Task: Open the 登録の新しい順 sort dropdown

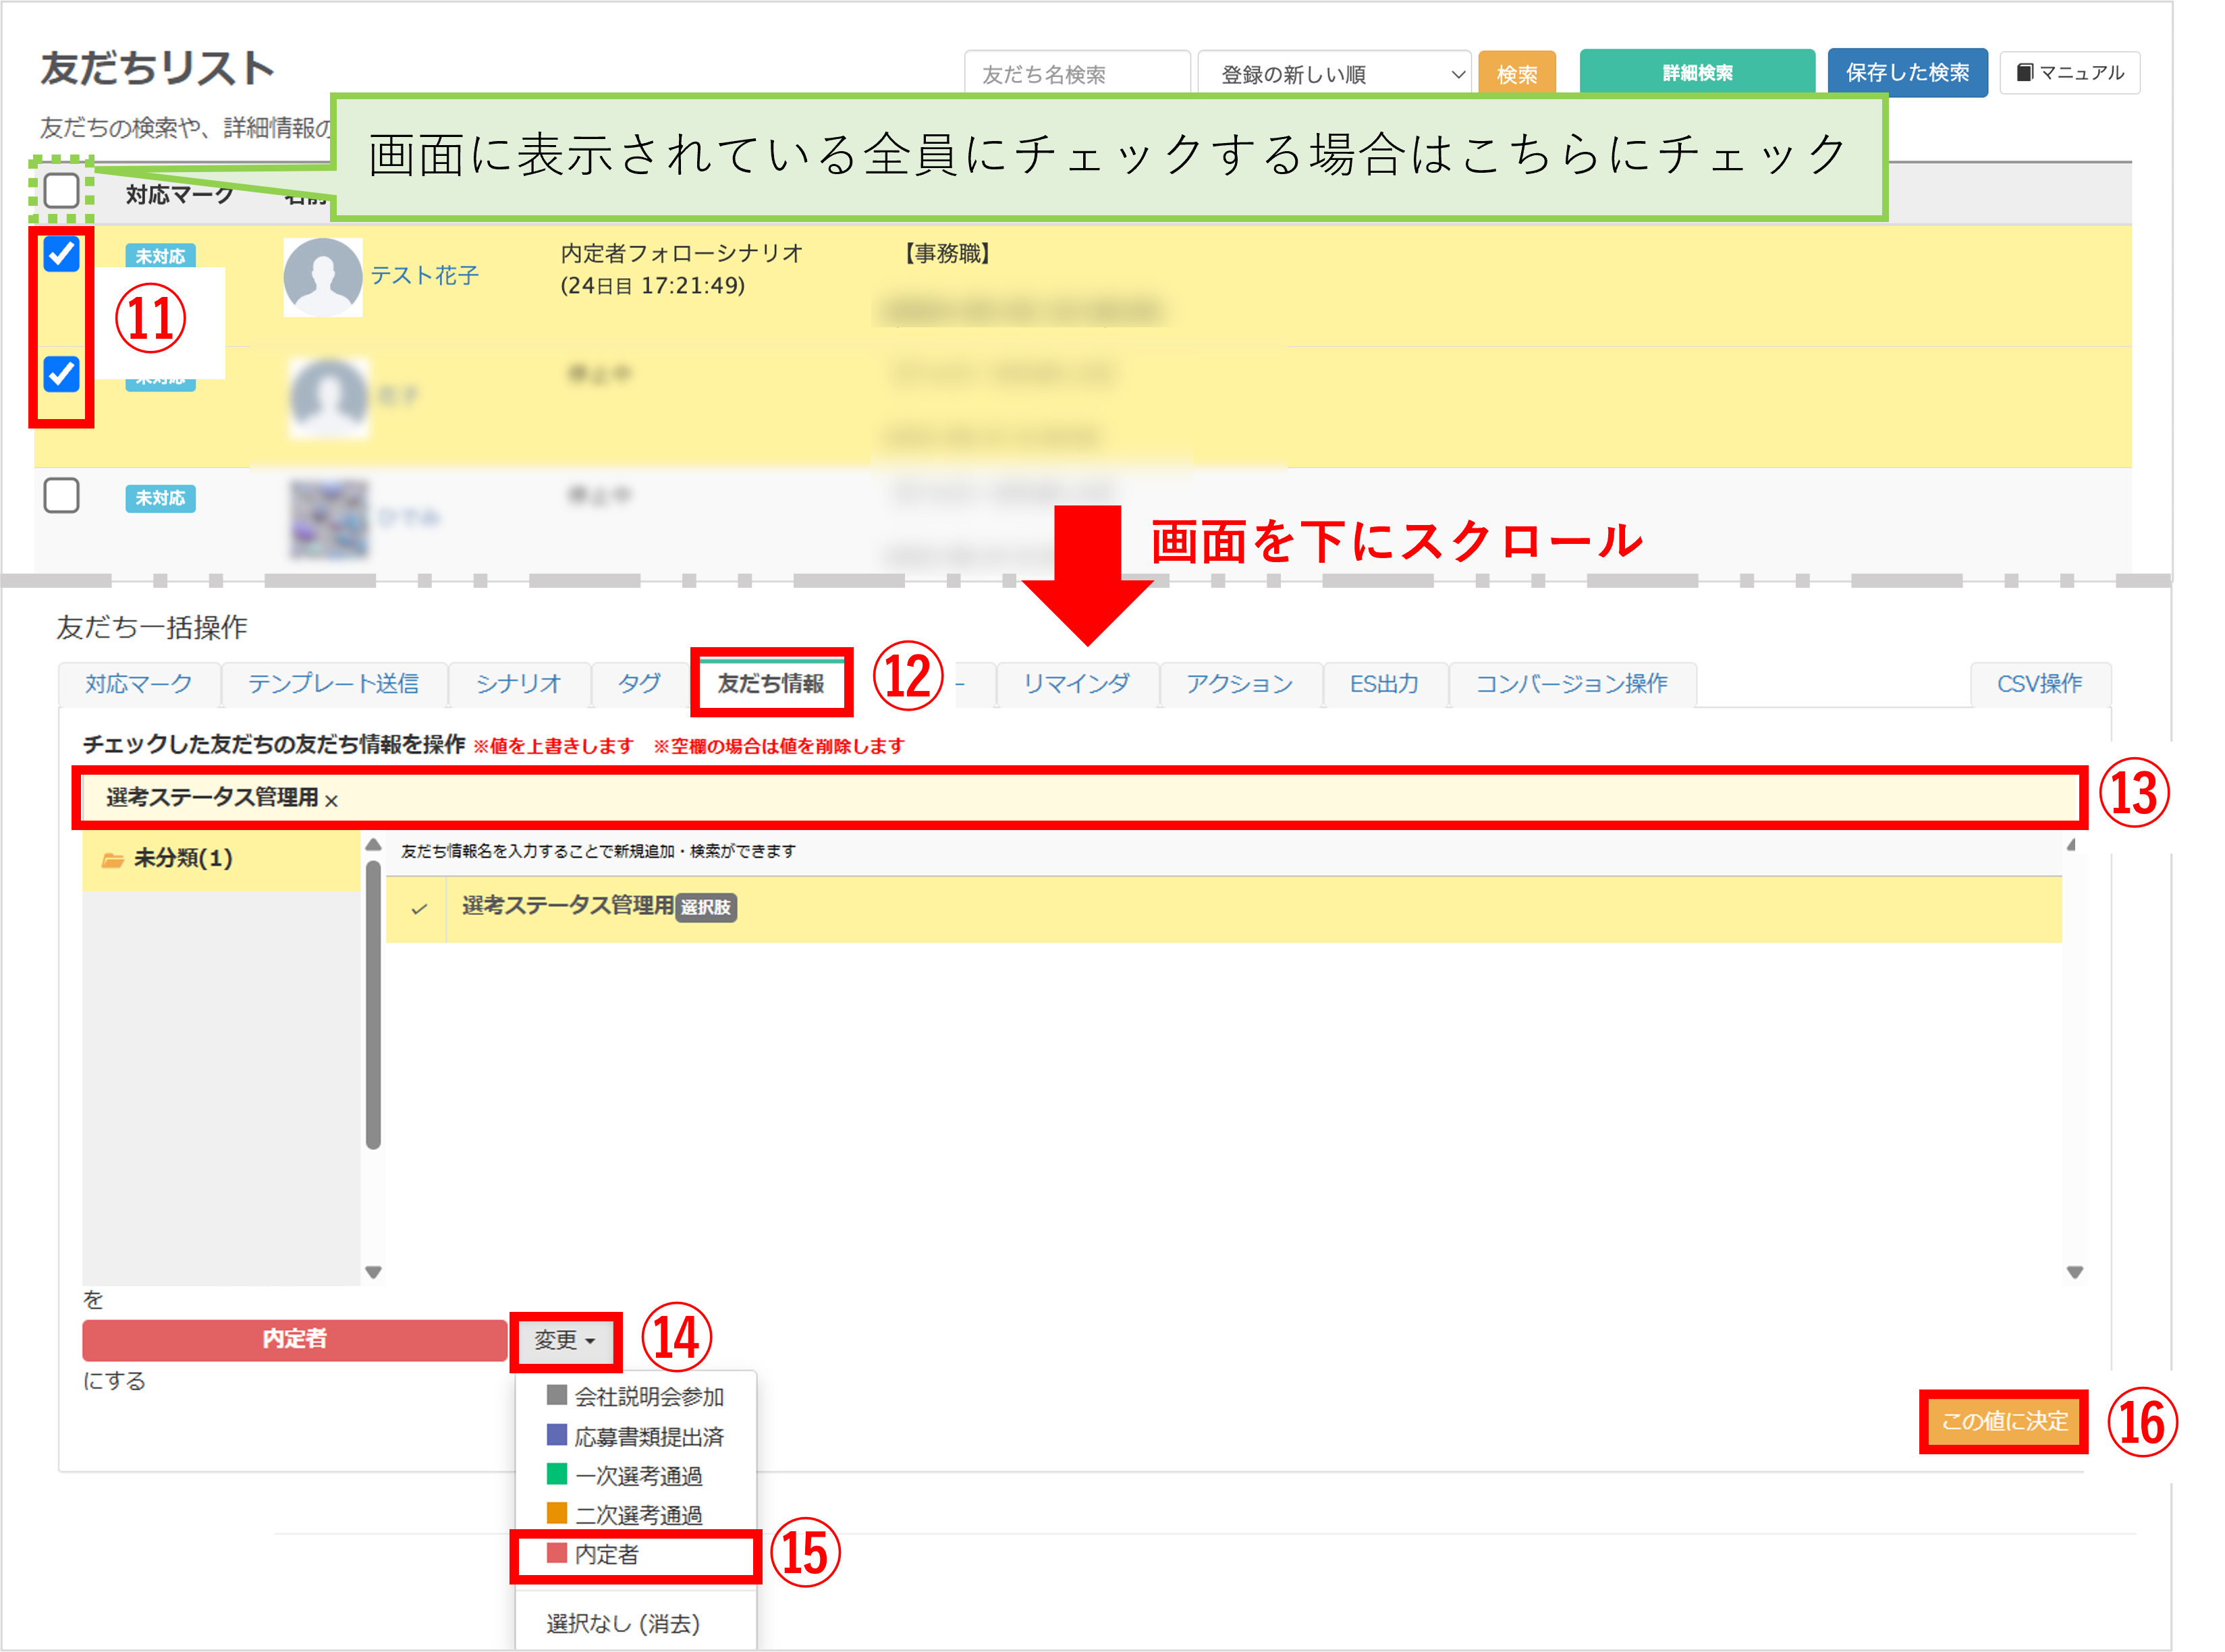Action: tap(1334, 74)
